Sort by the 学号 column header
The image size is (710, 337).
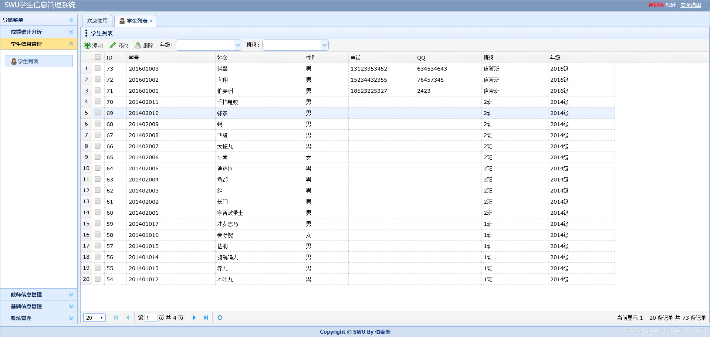coord(171,58)
